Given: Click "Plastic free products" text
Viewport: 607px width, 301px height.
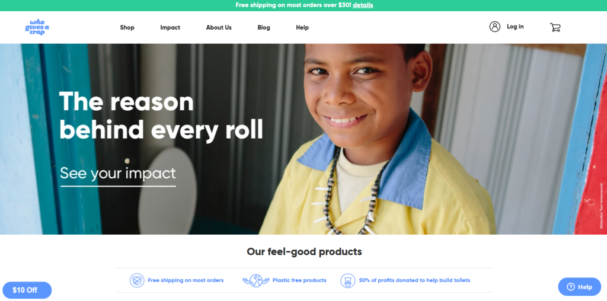Looking at the screenshot, I should point(299,280).
